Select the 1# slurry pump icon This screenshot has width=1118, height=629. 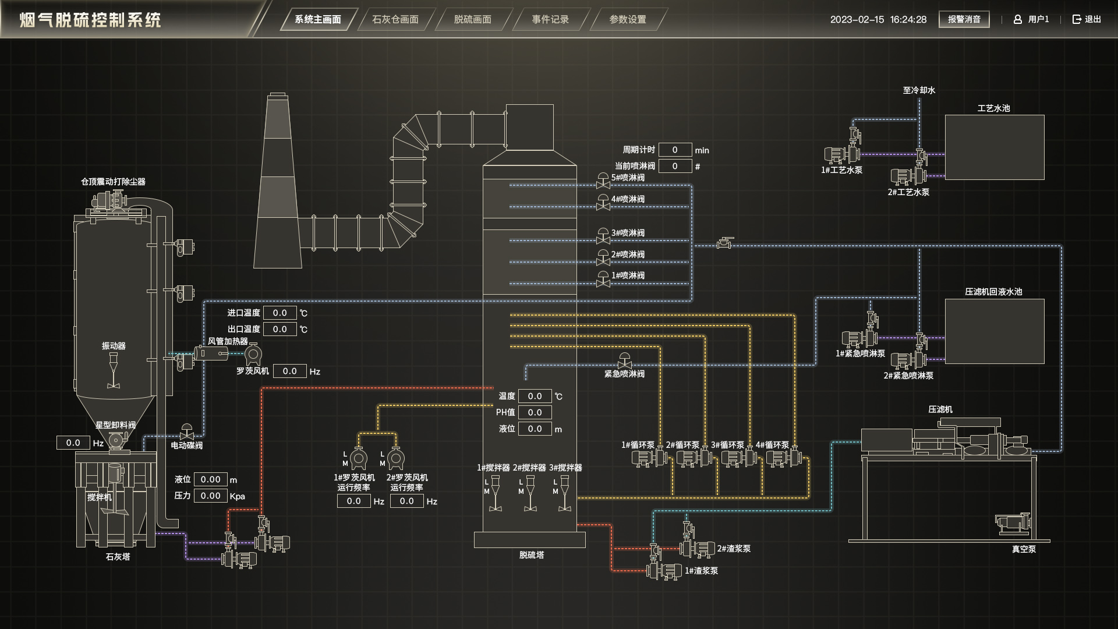coord(664,571)
